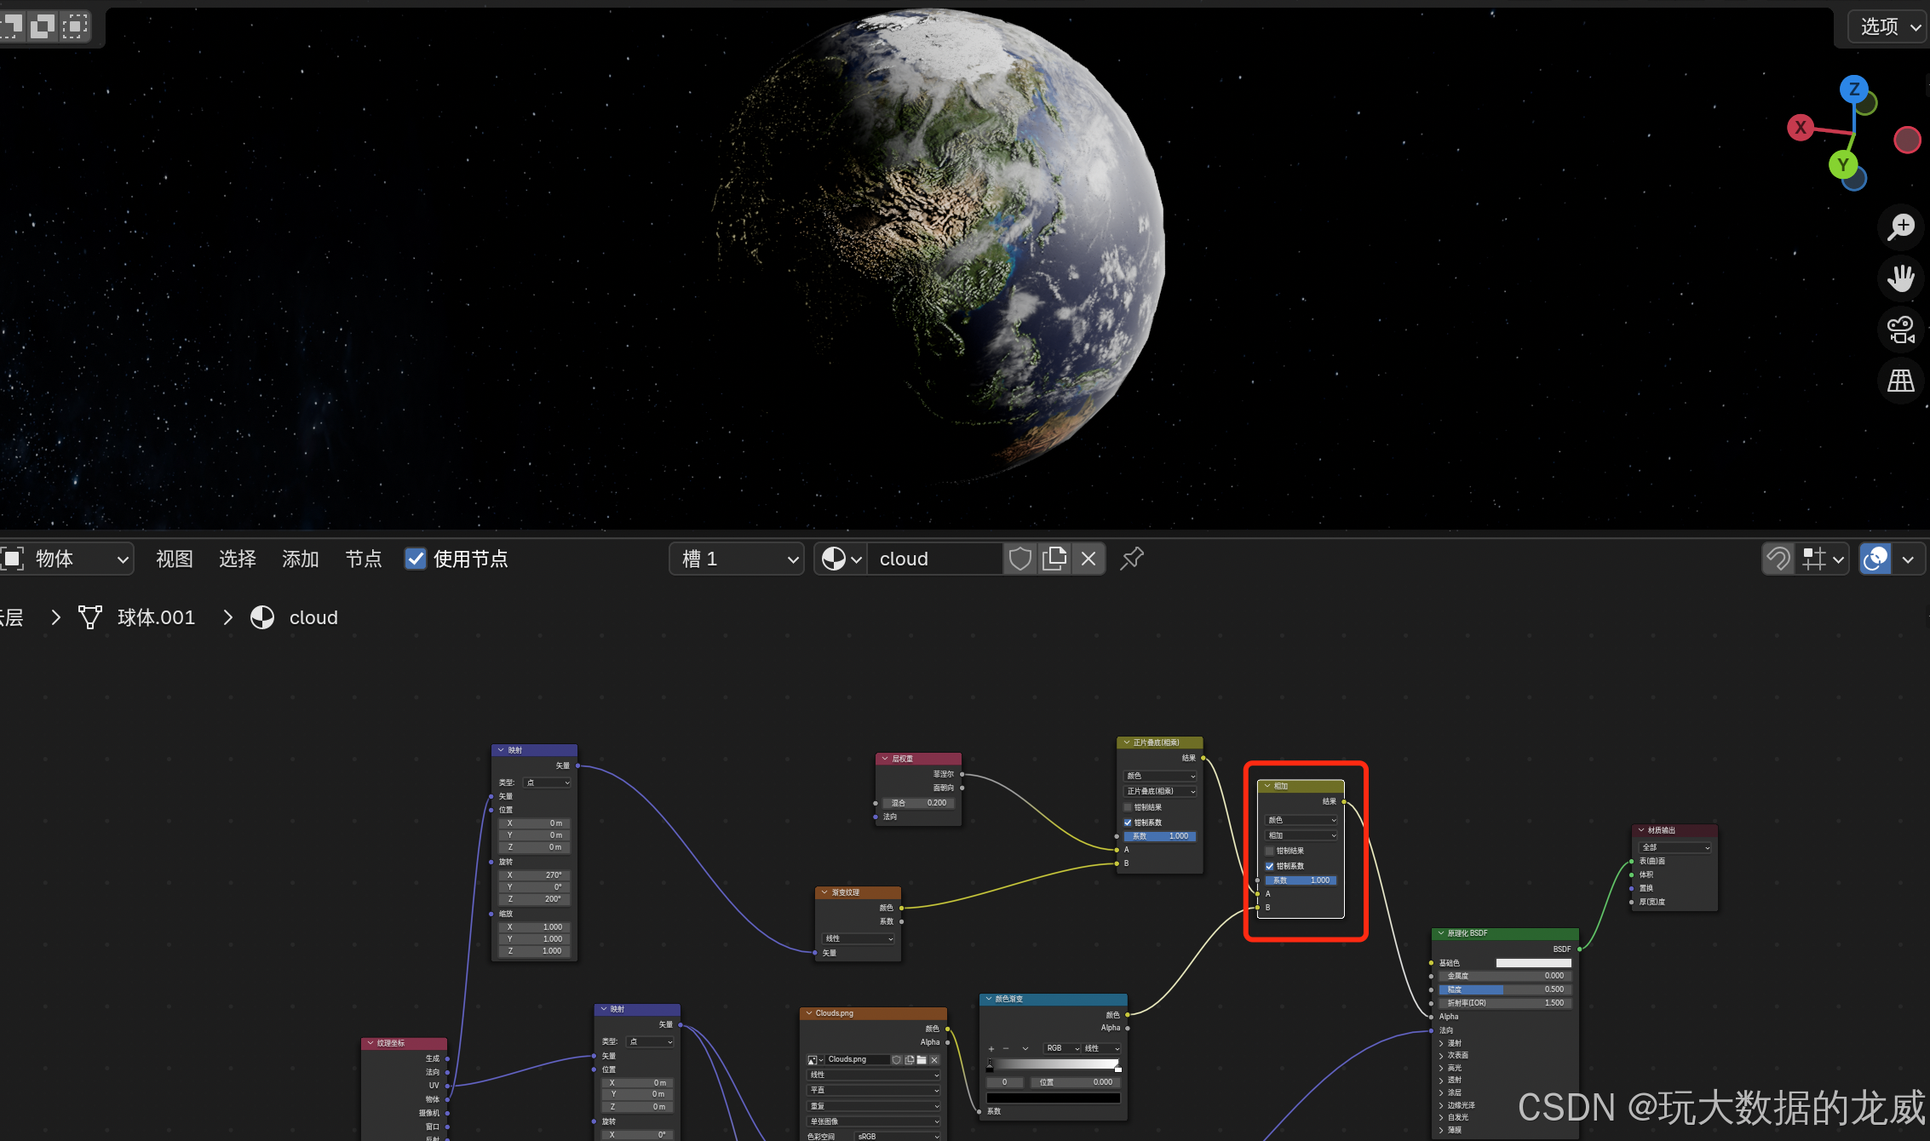Switch orthographic/perspective with grid icon
This screenshot has height=1141, width=1930.
point(1901,381)
